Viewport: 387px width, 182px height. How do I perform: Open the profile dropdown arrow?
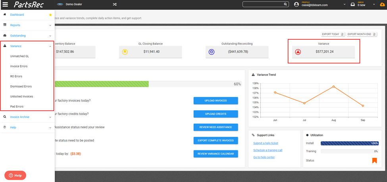click(345, 4)
